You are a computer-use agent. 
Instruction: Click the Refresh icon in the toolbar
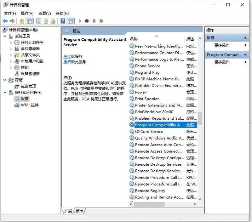click(x=46, y=21)
